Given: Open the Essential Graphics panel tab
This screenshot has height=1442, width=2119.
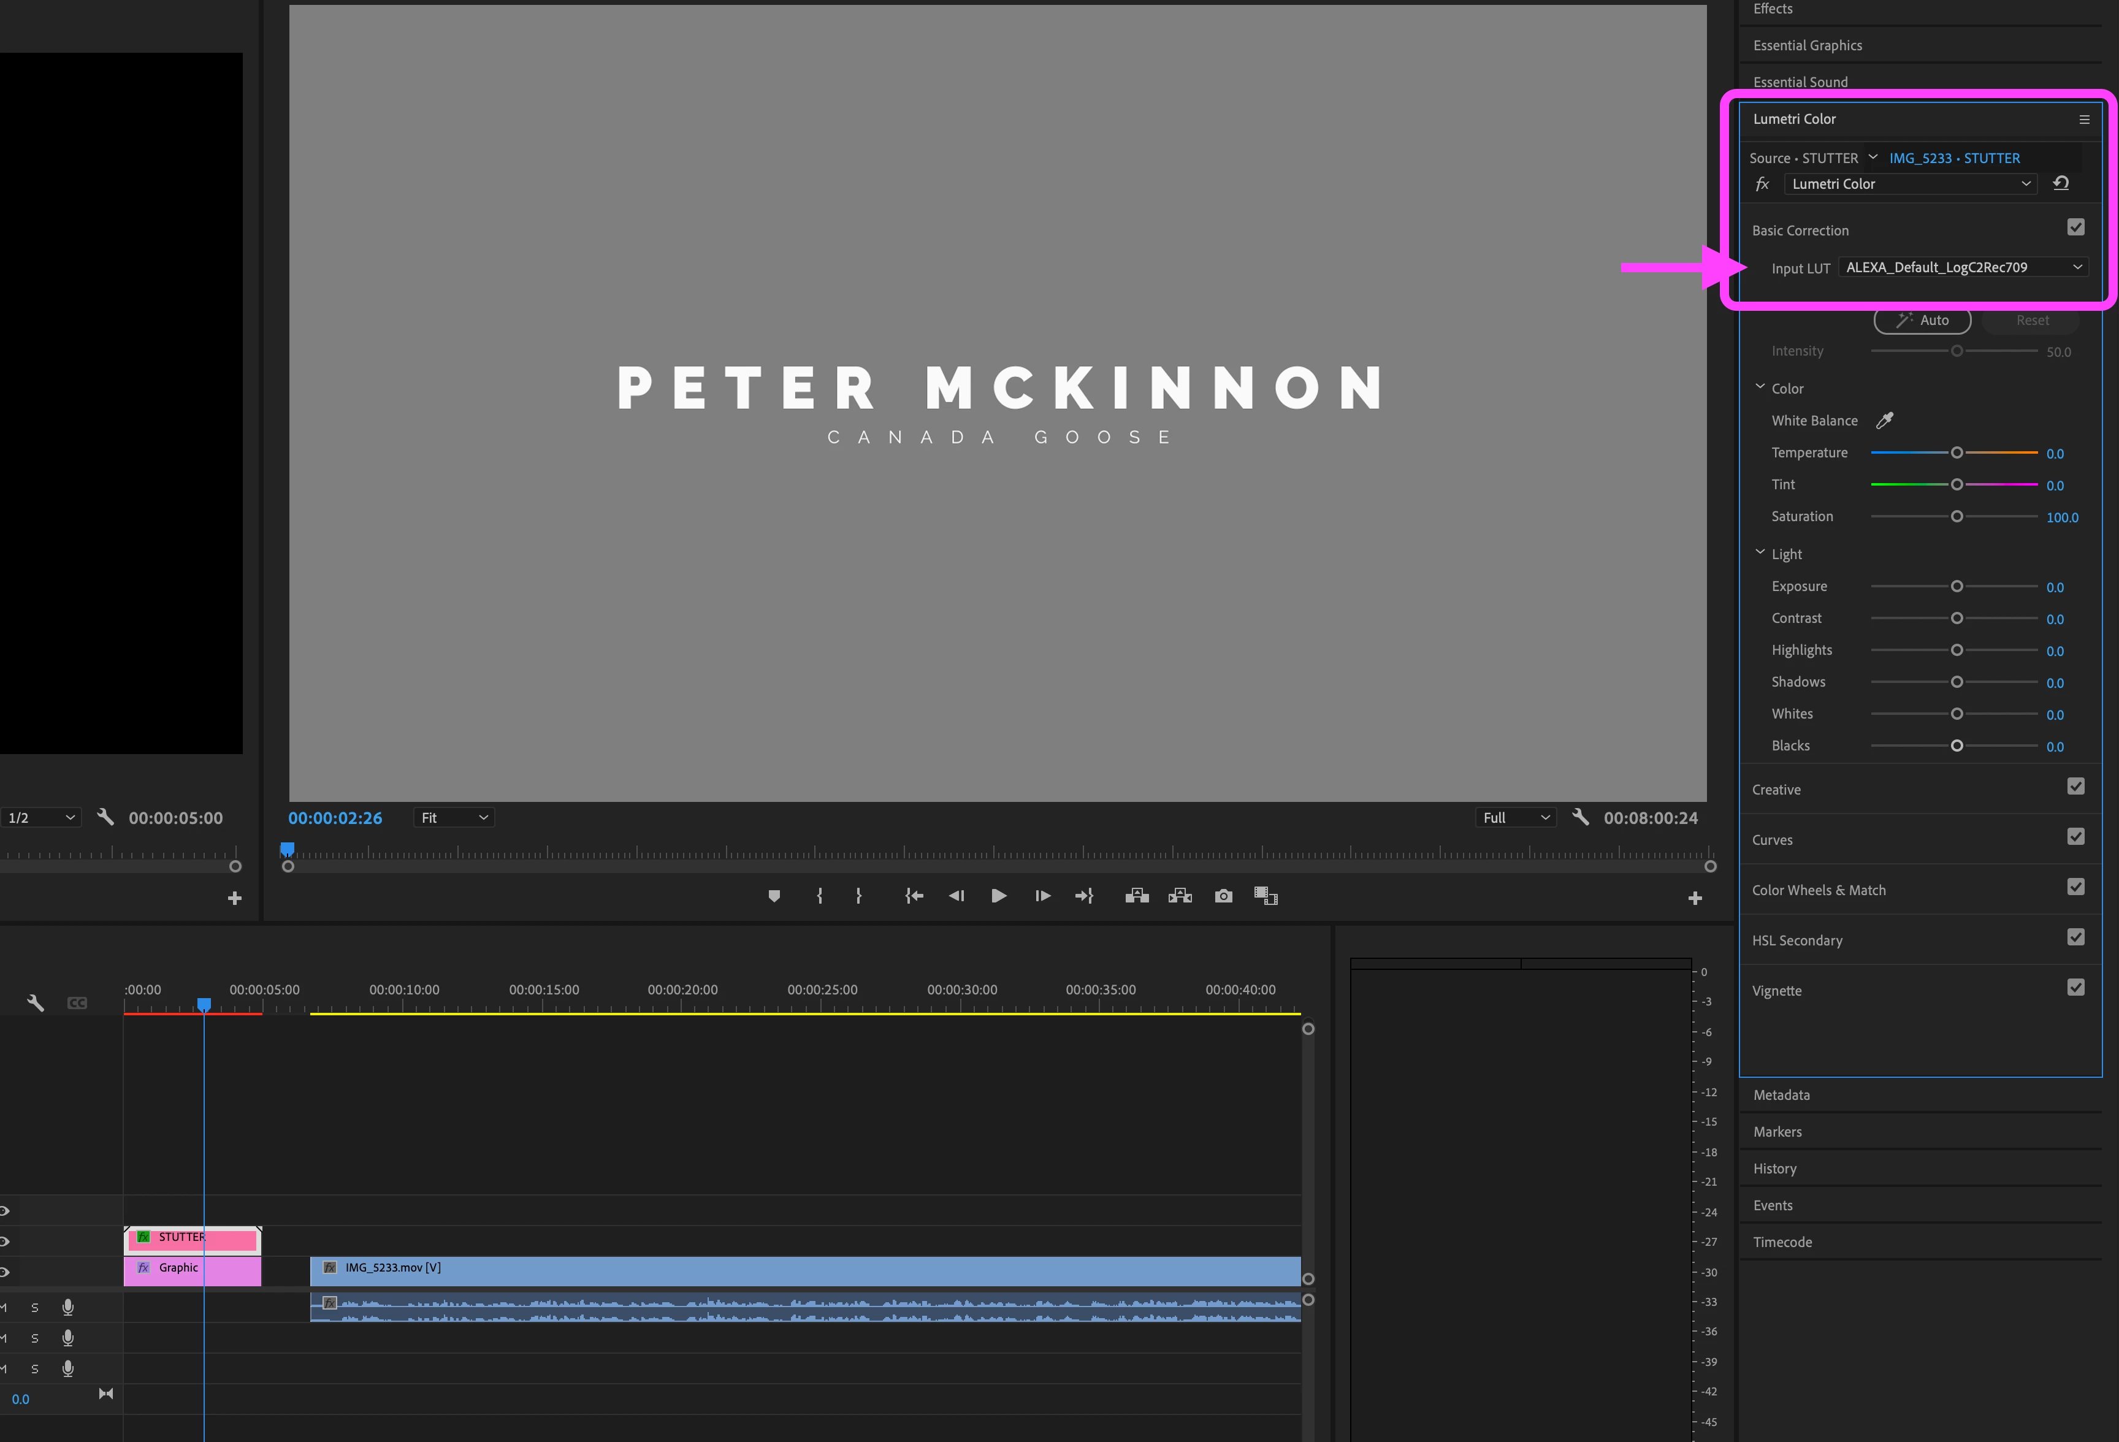Looking at the screenshot, I should click(x=1807, y=45).
